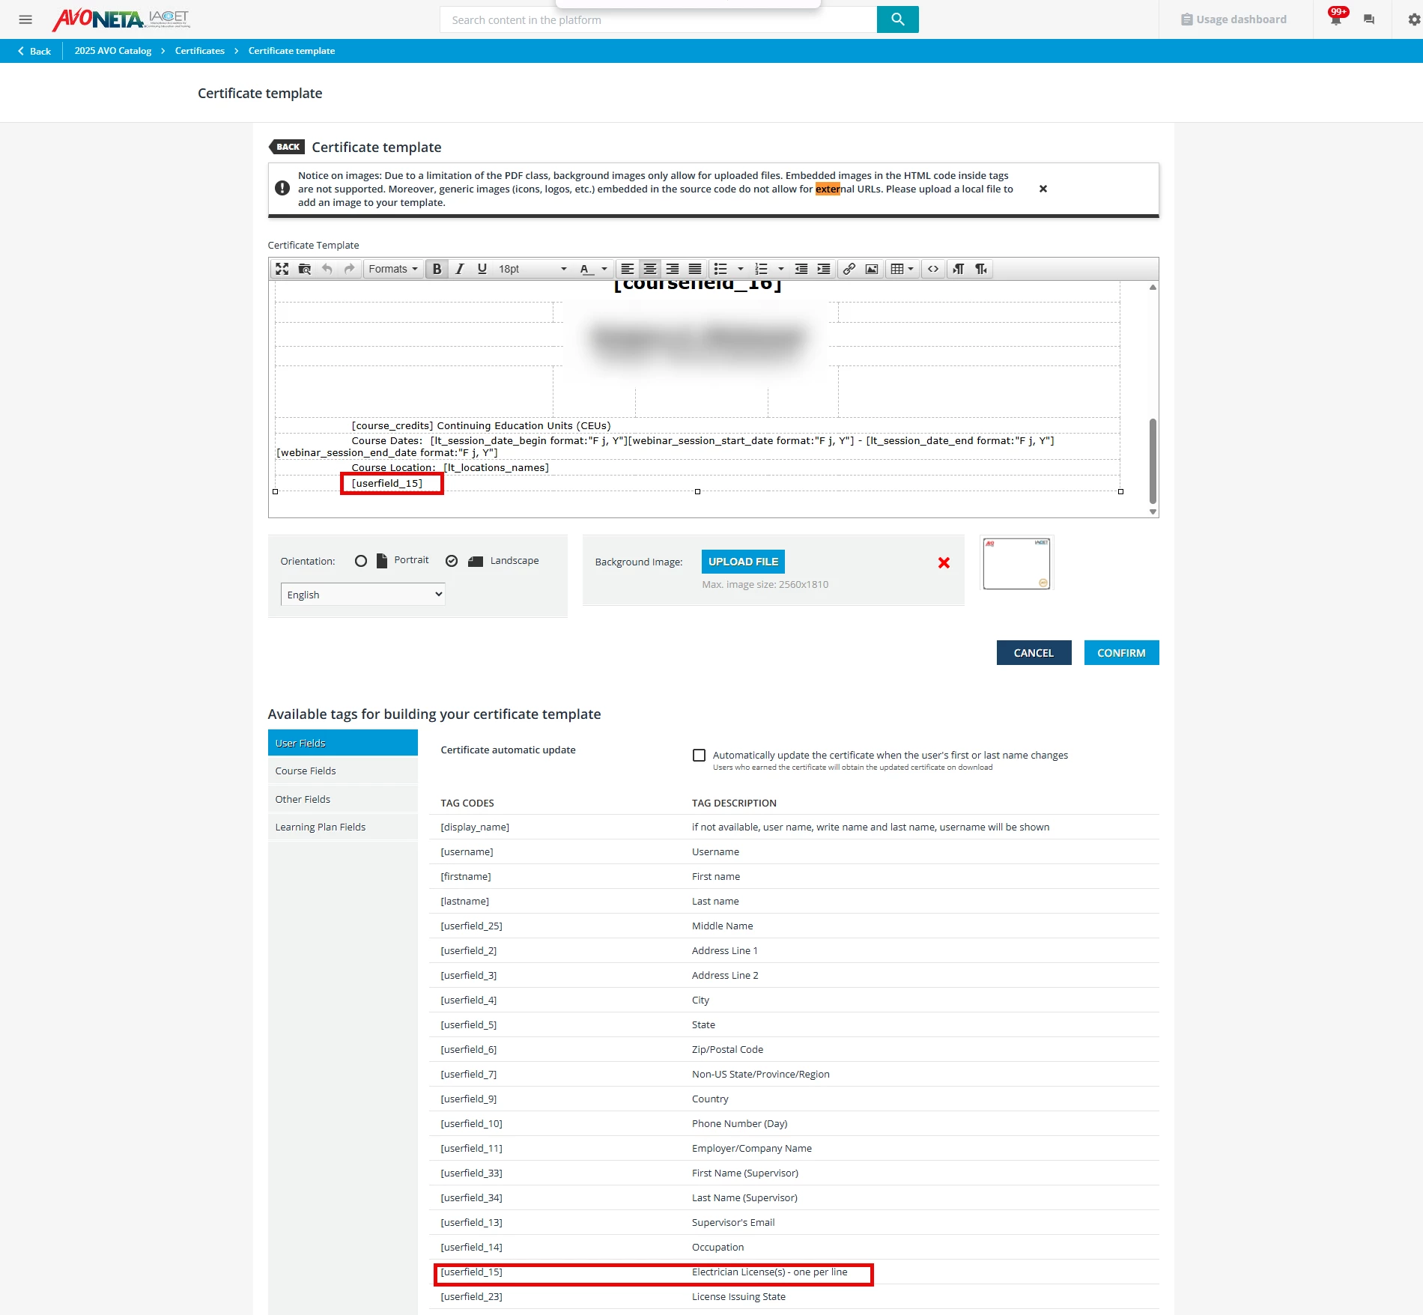Viewport: 1423px width, 1315px height.
Task: Undo the last edit in the editor
Action: tap(327, 269)
